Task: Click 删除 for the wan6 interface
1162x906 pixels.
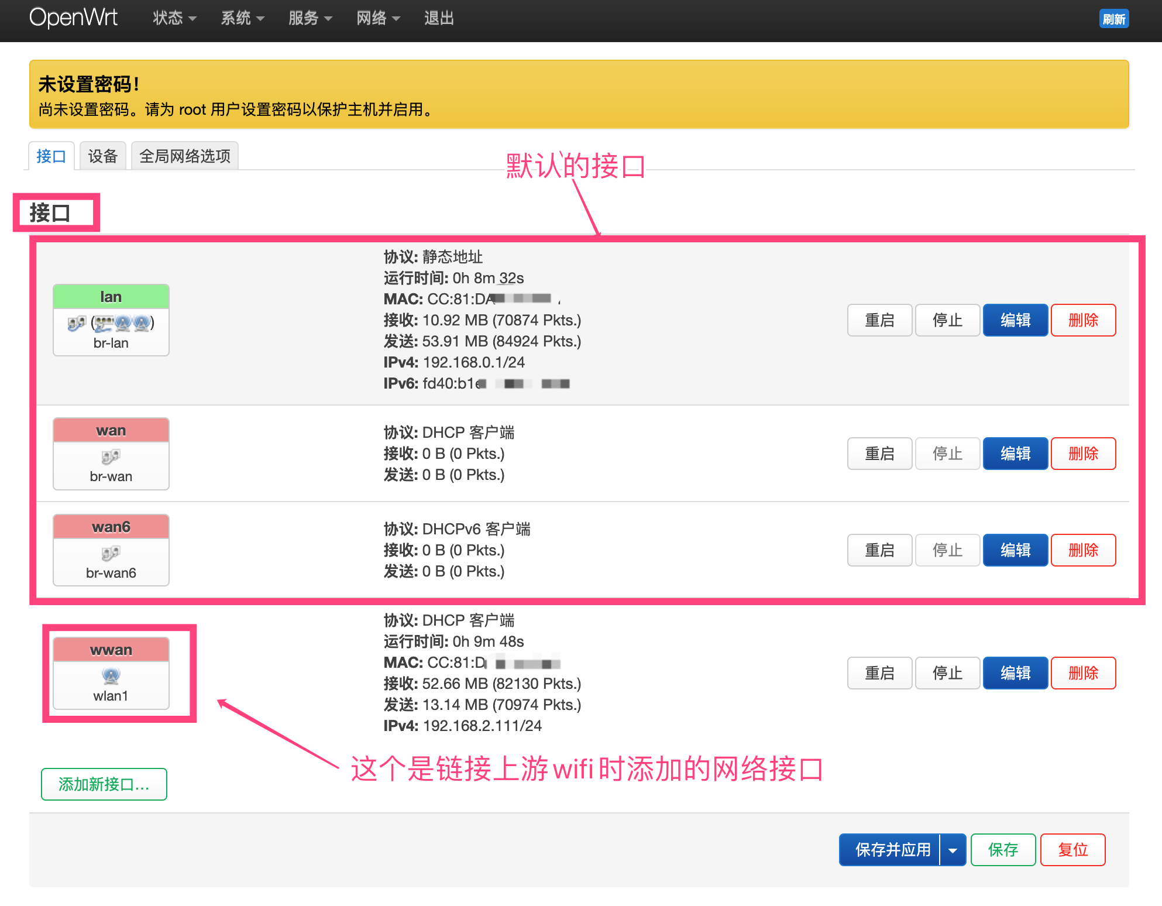Action: pos(1083,550)
